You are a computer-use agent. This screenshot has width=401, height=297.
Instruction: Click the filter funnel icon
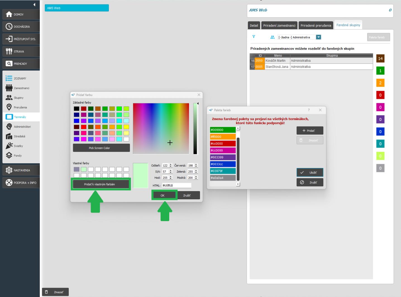(x=254, y=37)
